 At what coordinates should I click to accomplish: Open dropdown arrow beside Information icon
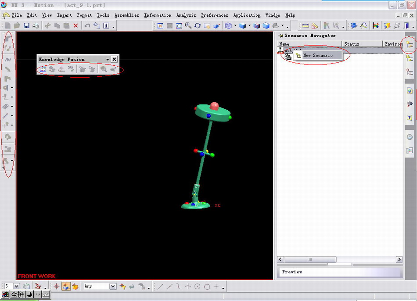click(113, 27)
